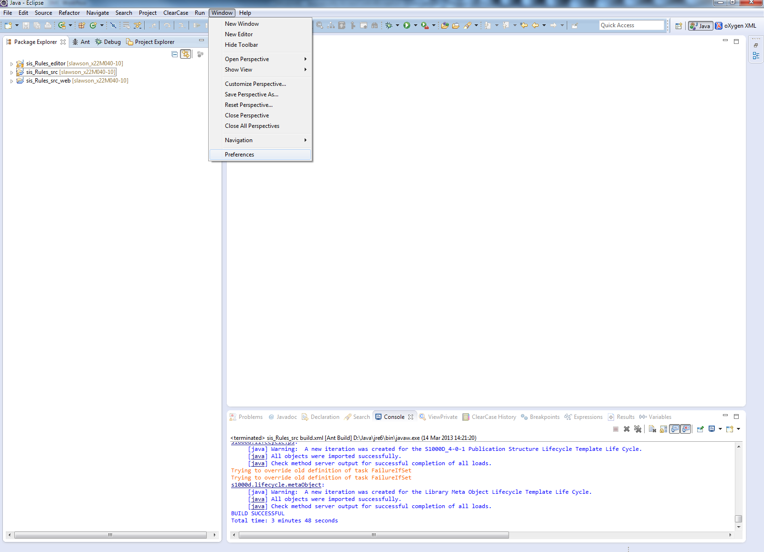Image resolution: width=764 pixels, height=552 pixels.
Task: Choose Hide Toolbar from Window menu
Action: click(260, 45)
